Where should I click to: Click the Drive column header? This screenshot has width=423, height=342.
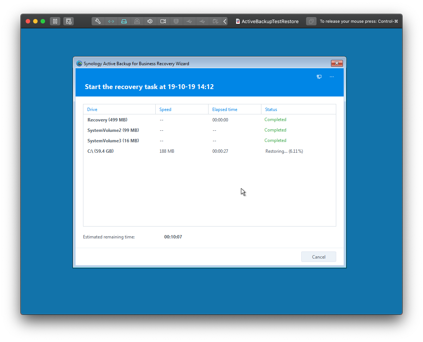(x=119, y=109)
